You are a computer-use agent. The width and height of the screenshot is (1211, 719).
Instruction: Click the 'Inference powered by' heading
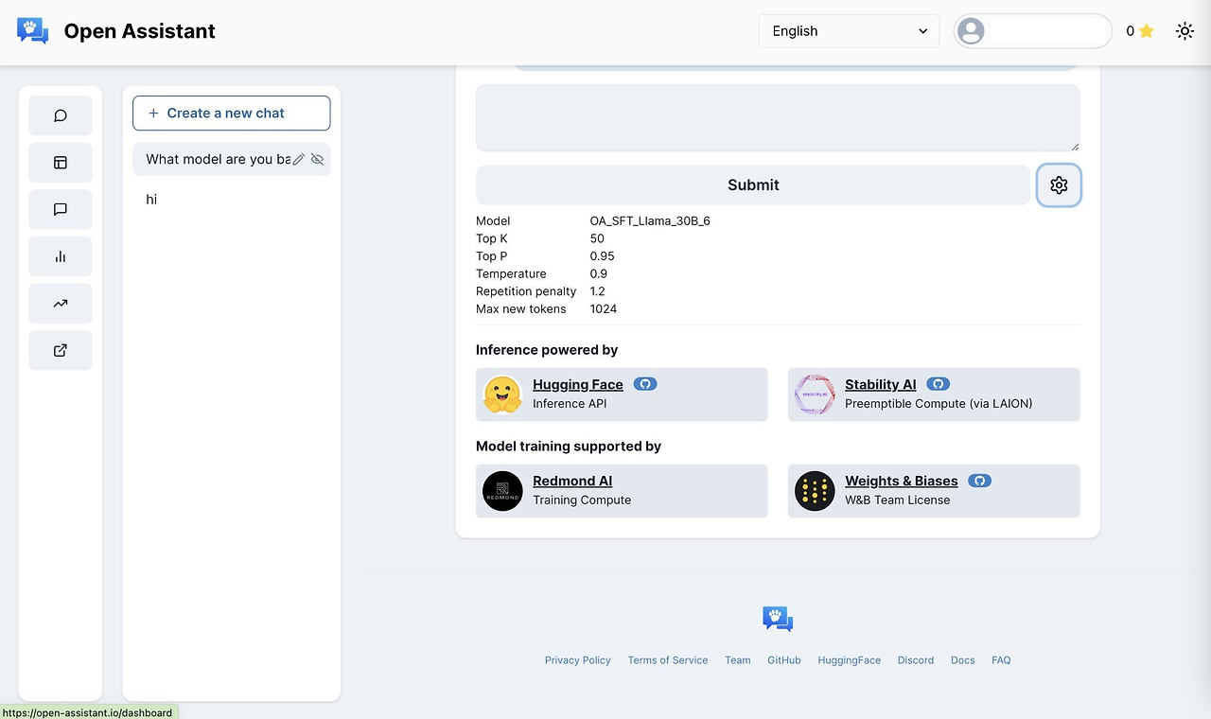[547, 350]
